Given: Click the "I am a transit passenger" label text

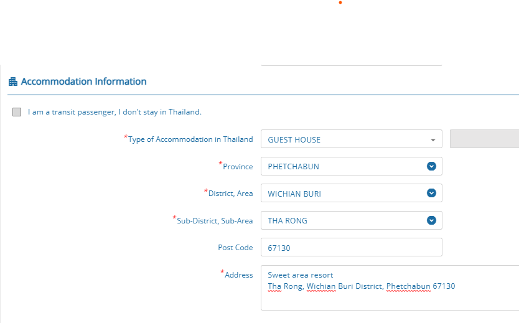Looking at the screenshot, I should (115, 112).
